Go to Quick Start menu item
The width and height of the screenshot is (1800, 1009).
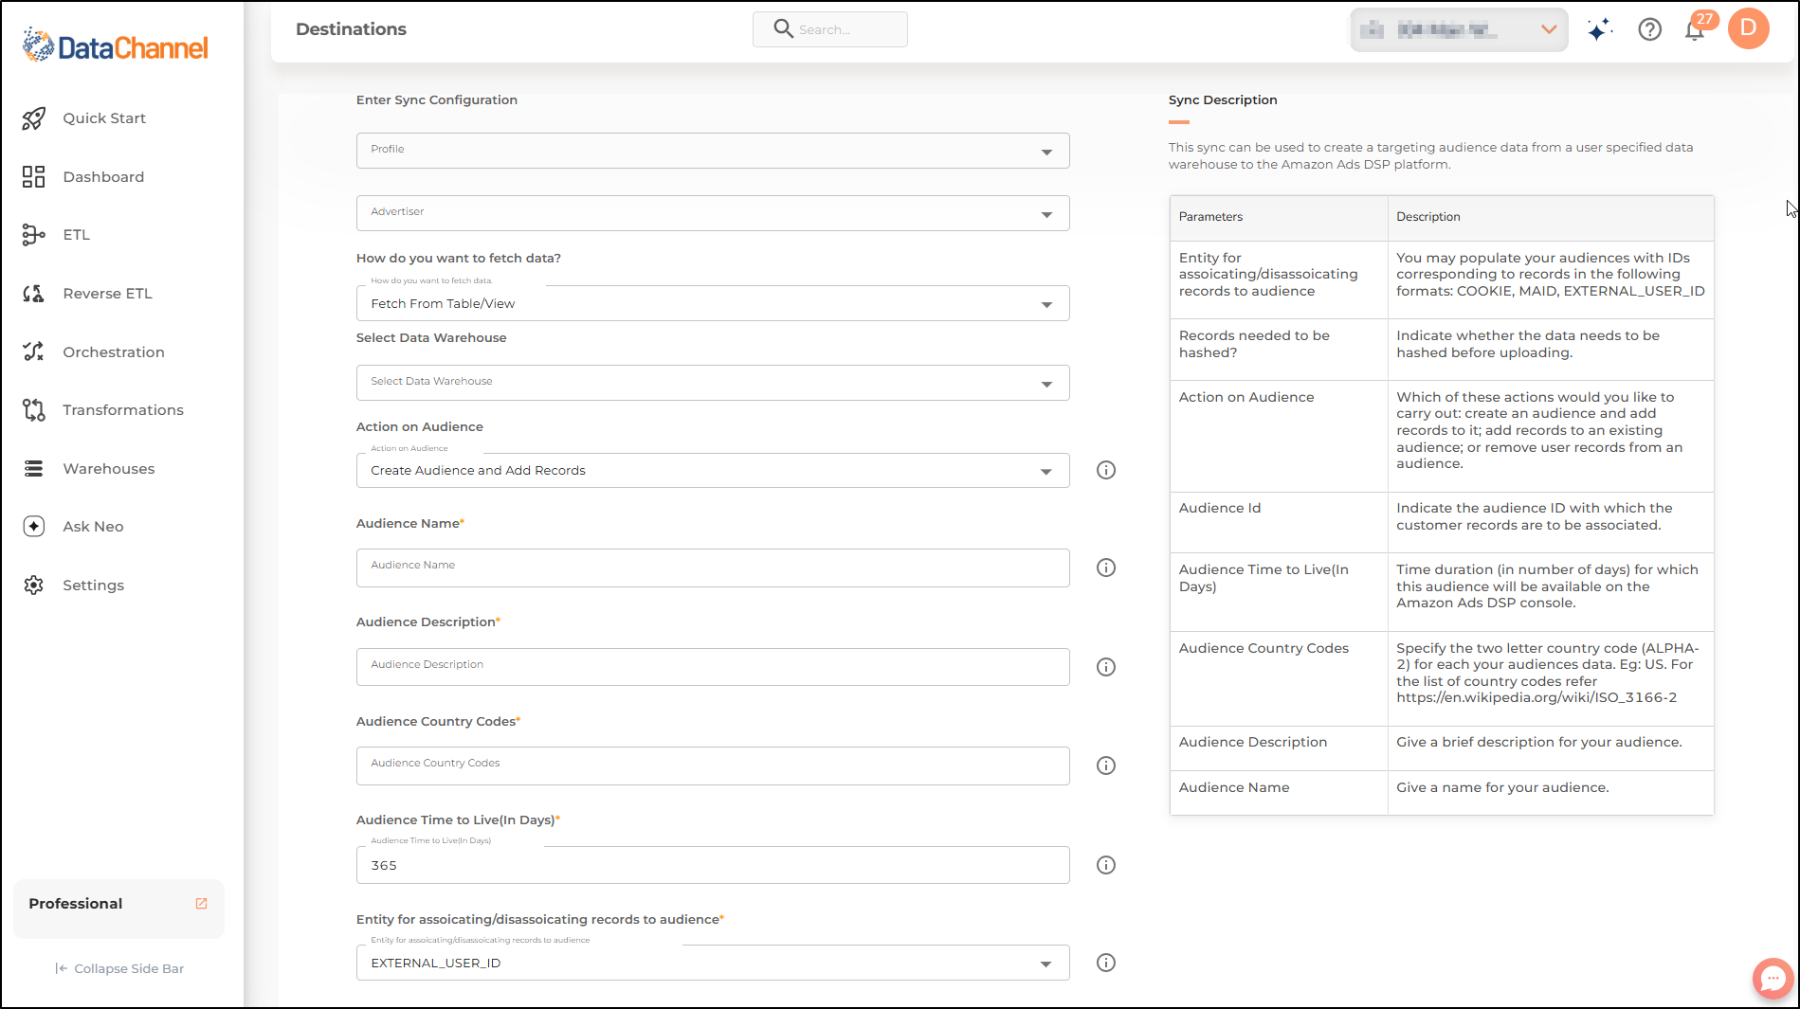coord(104,118)
